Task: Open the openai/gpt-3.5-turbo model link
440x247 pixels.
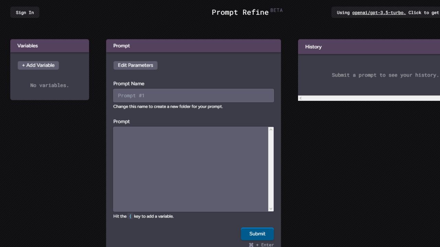Action: coord(379,13)
